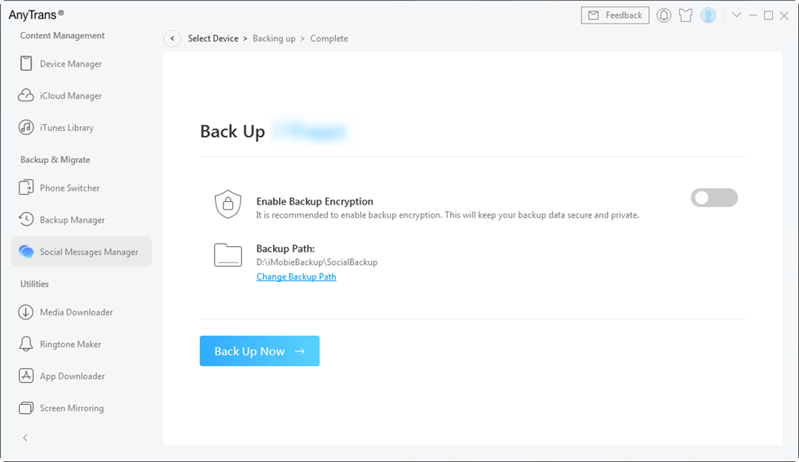Open iCloud Manager menu item
The height and width of the screenshot is (462, 799).
pos(71,96)
